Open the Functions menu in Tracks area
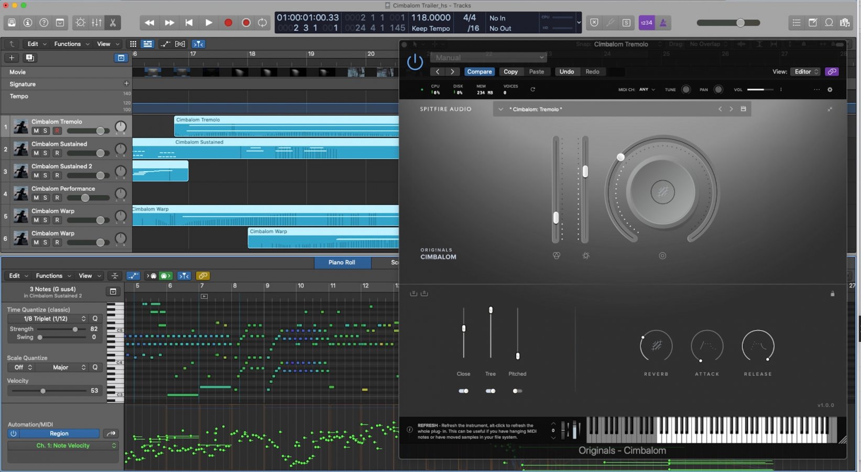This screenshot has height=472, width=861. [x=71, y=44]
